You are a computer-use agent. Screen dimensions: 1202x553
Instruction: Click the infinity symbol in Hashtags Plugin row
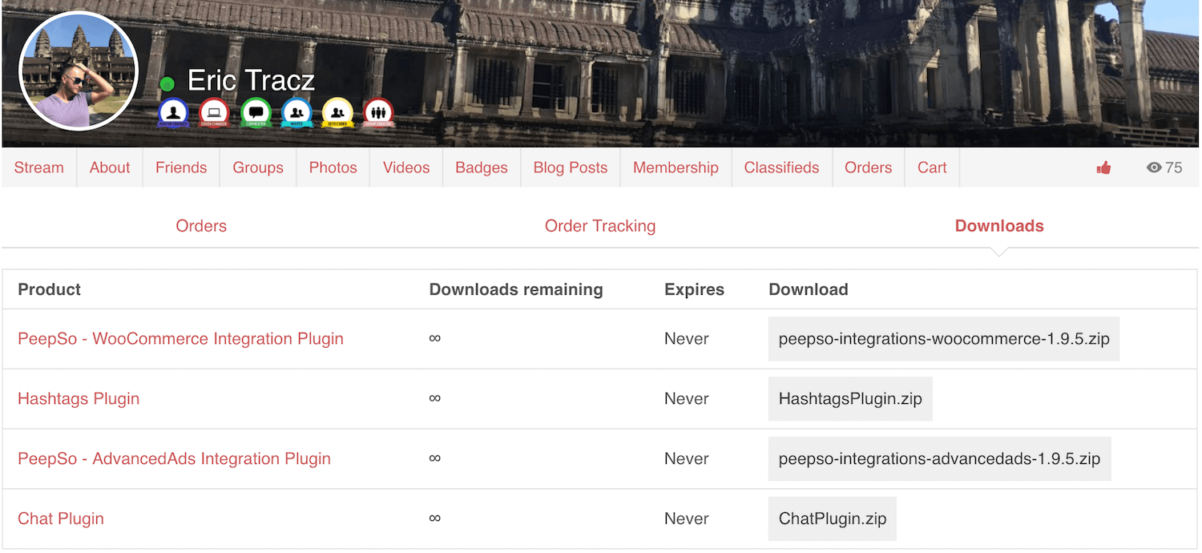pyautogui.click(x=435, y=398)
